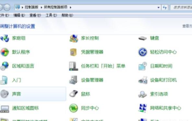The image size is (192, 121).
Task: Open the address bar history dropdown arrow
Action: (x=159, y=7)
